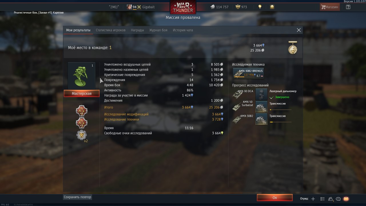The height and width of the screenshot is (206, 366).
Task: Open the contacts friends icon
Action: tap(331, 199)
